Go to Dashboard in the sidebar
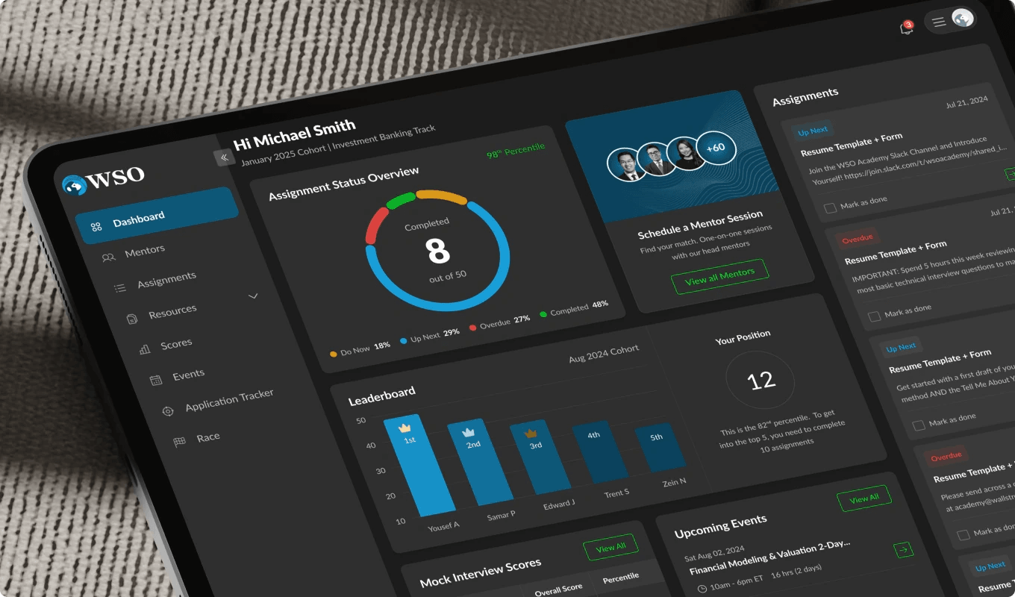The image size is (1015, 597). click(x=157, y=217)
